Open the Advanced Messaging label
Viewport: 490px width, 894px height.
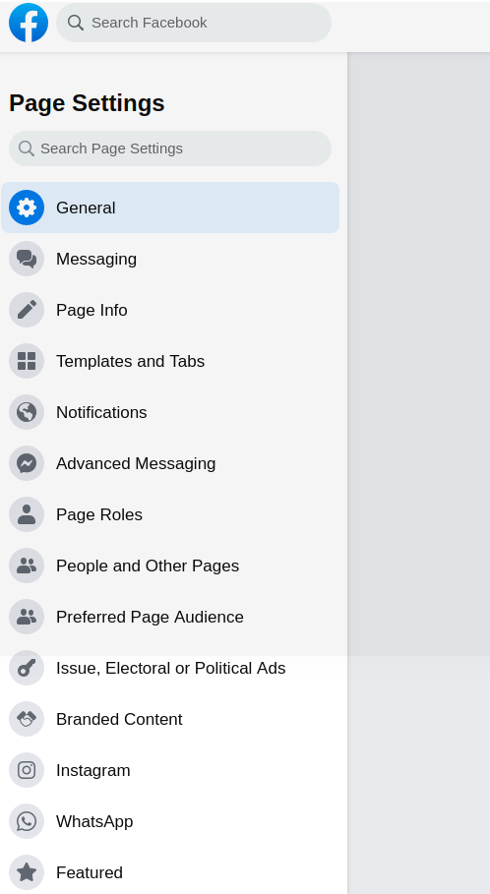tap(136, 463)
